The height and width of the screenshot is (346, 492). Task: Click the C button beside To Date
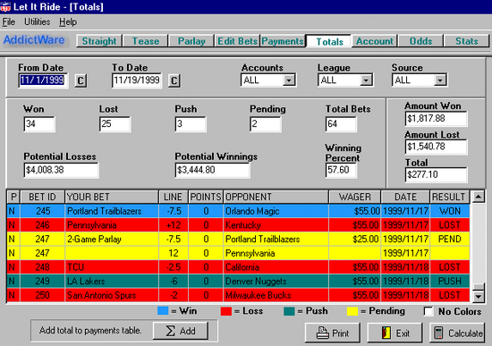click(x=174, y=80)
